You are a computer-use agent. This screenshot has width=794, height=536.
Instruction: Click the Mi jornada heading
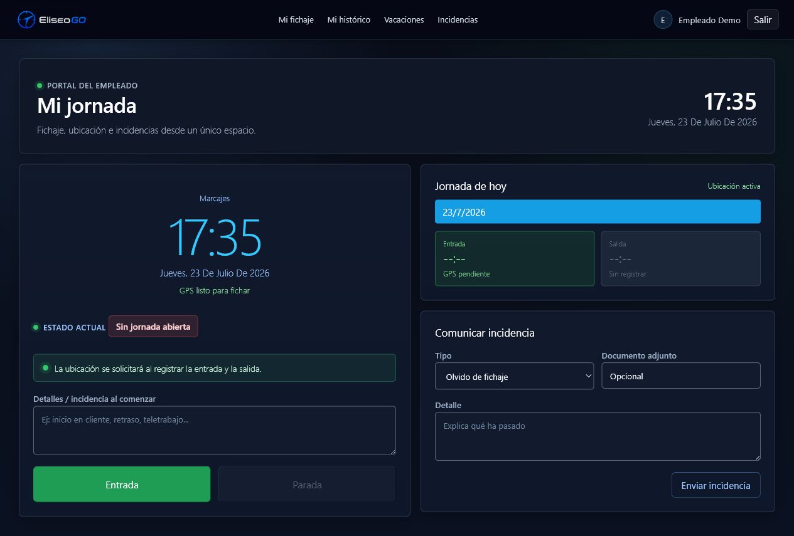click(87, 105)
